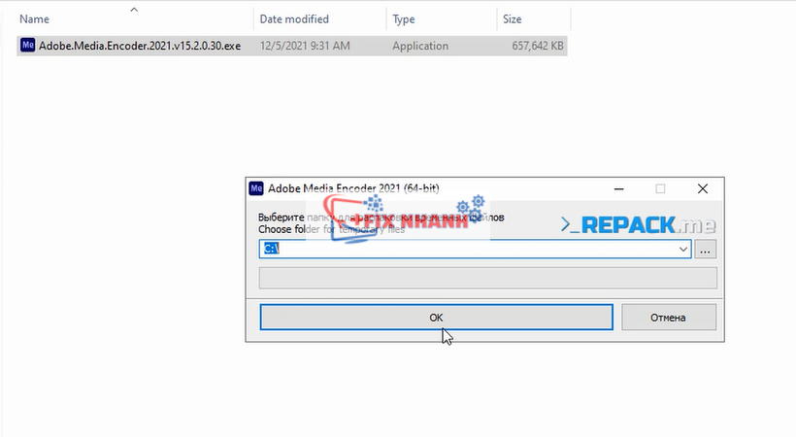Sort files by the Size column header

513,18
